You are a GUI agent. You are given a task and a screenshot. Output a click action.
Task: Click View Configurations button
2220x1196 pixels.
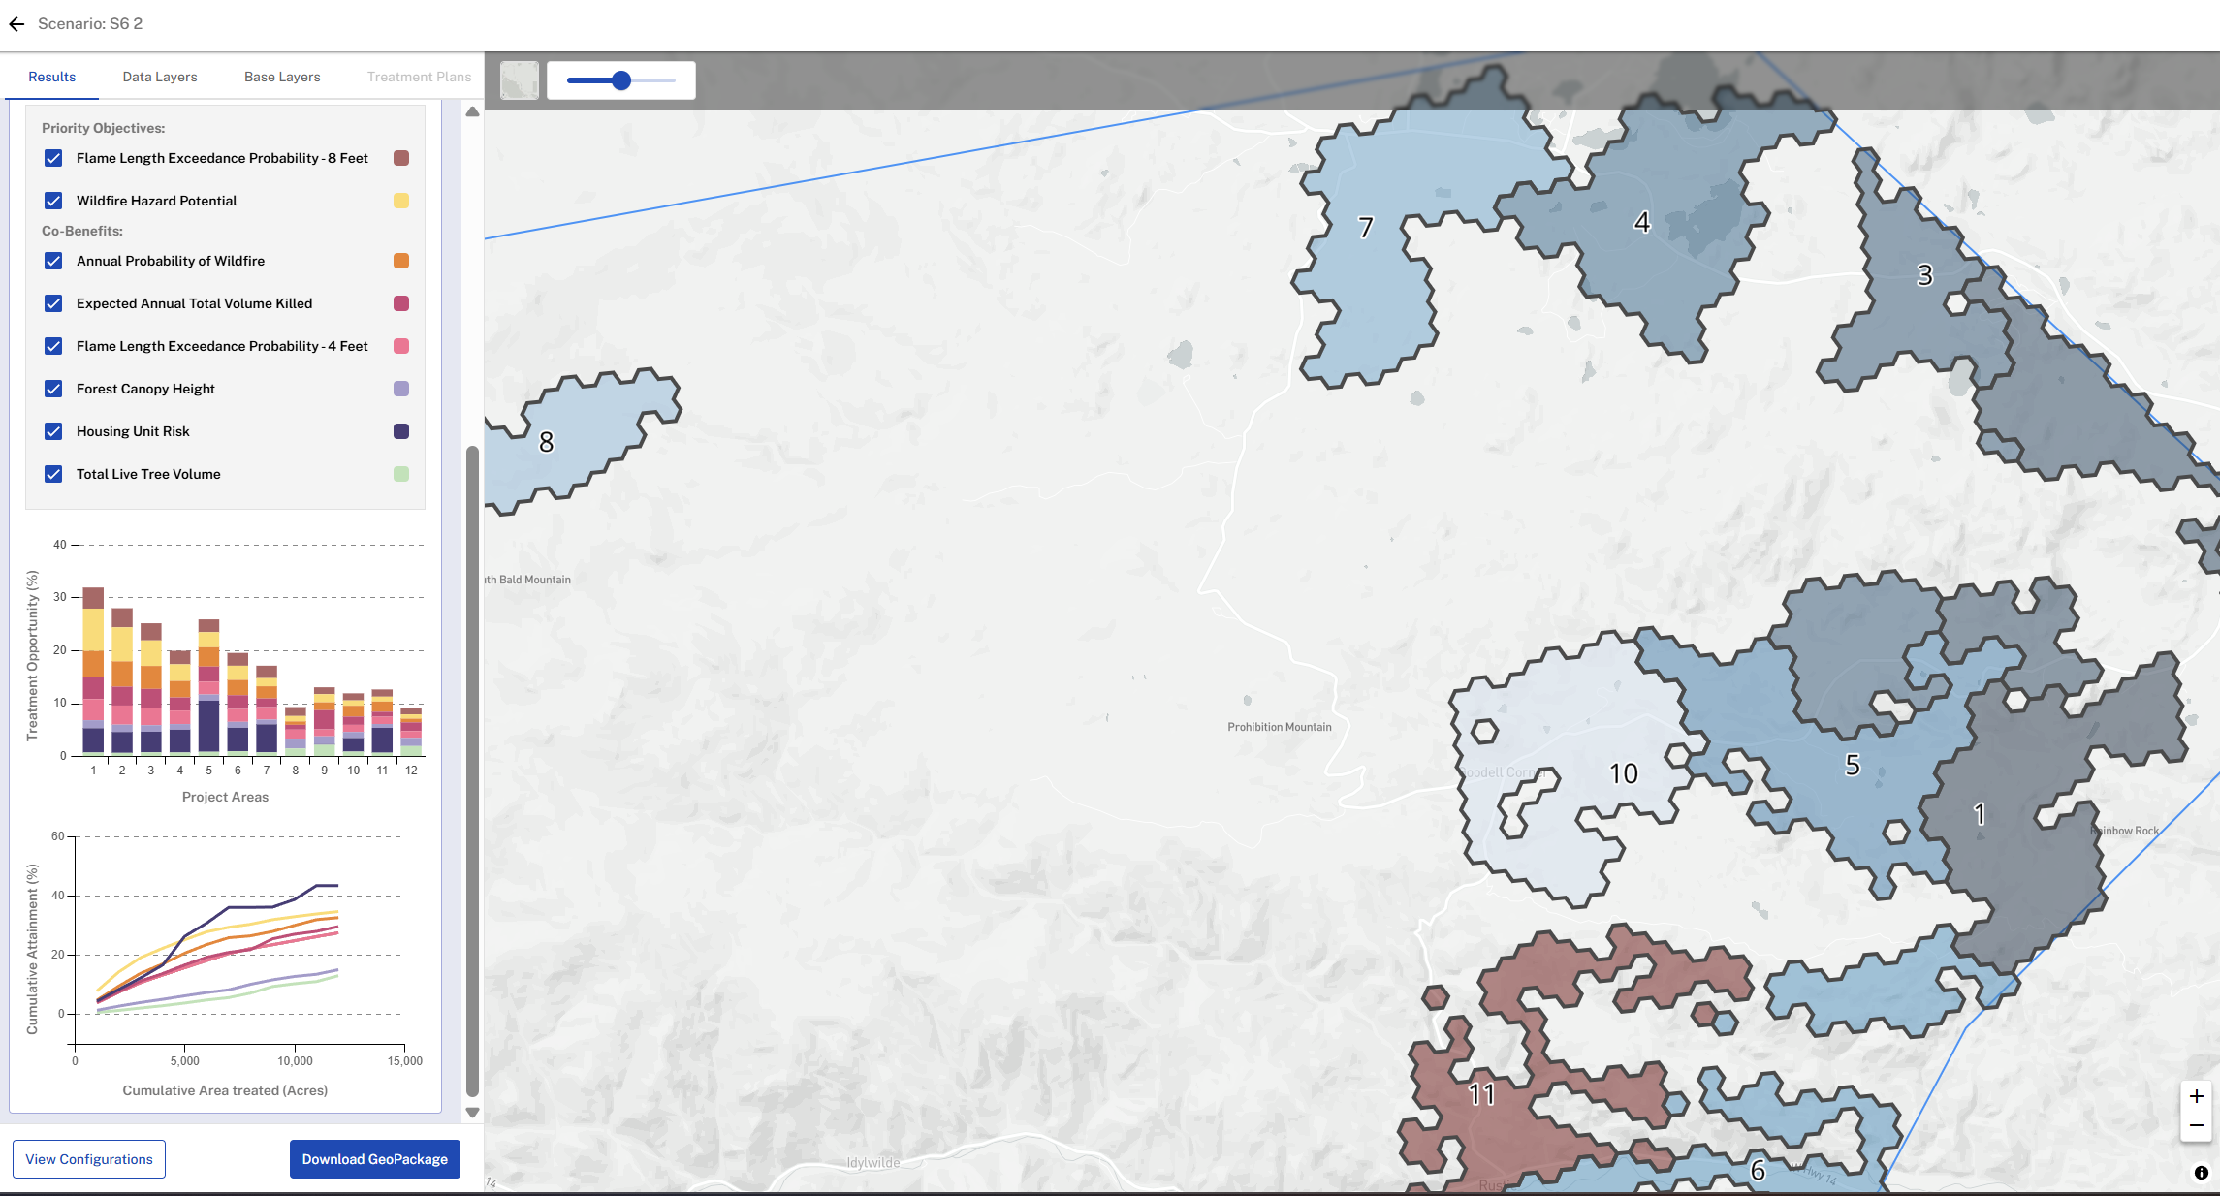[x=89, y=1159]
